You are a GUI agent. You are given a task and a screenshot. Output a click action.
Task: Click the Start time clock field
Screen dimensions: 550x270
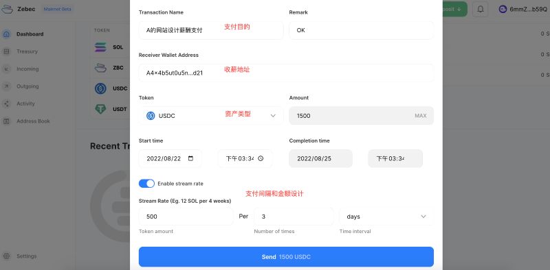245,158
